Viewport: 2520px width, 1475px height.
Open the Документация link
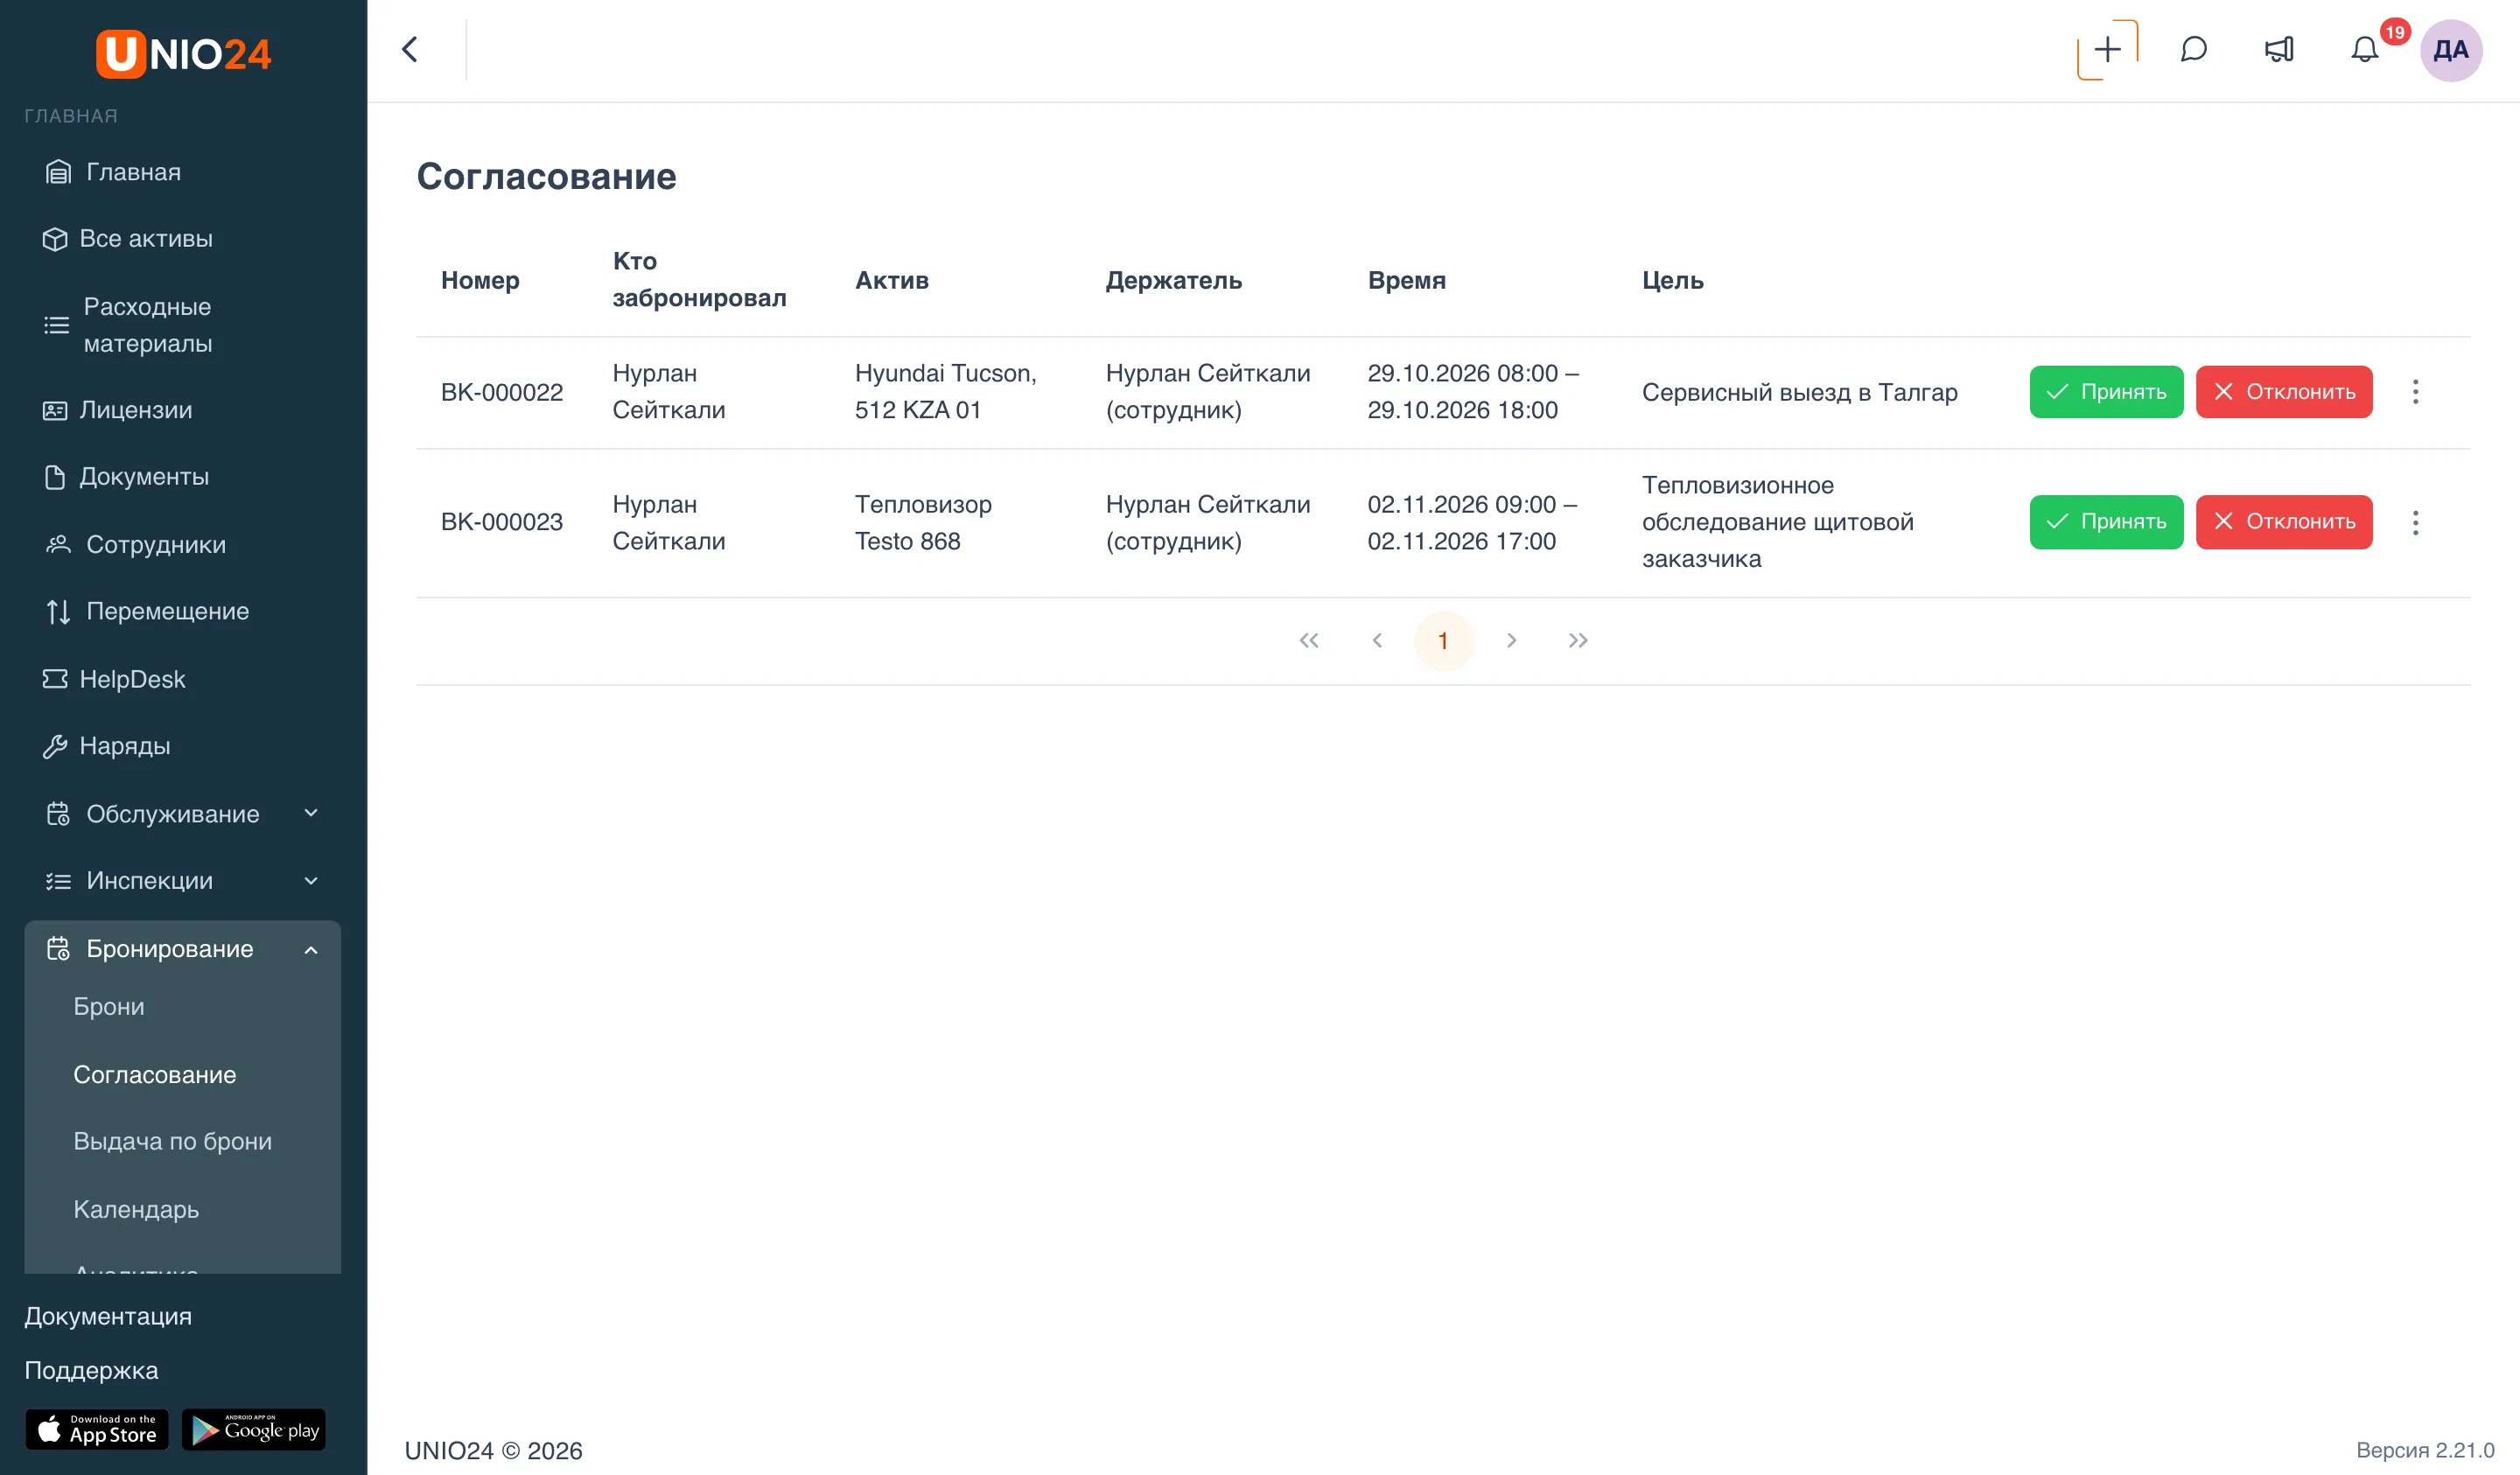tap(108, 1316)
